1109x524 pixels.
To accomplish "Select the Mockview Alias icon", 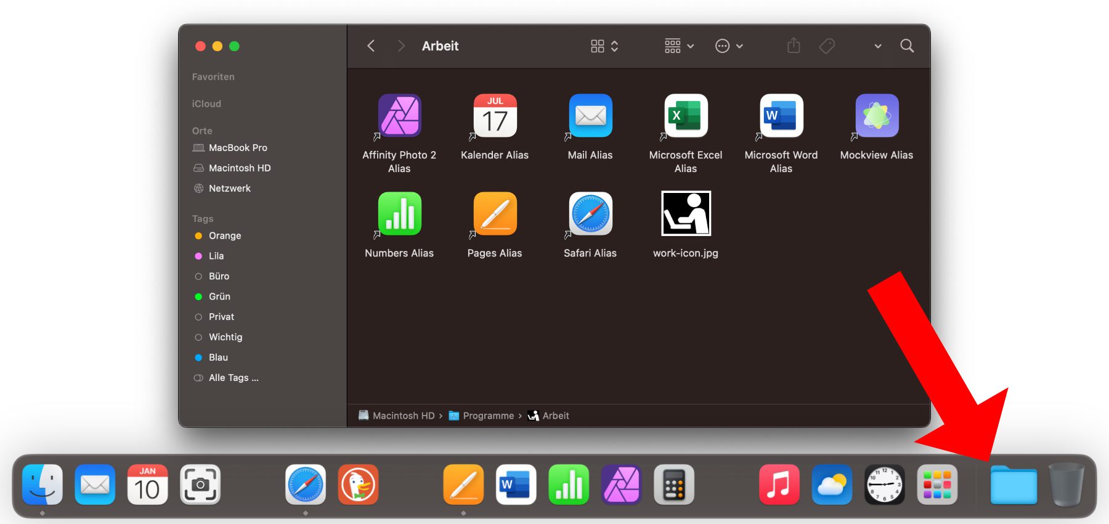I will pyautogui.click(x=877, y=115).
